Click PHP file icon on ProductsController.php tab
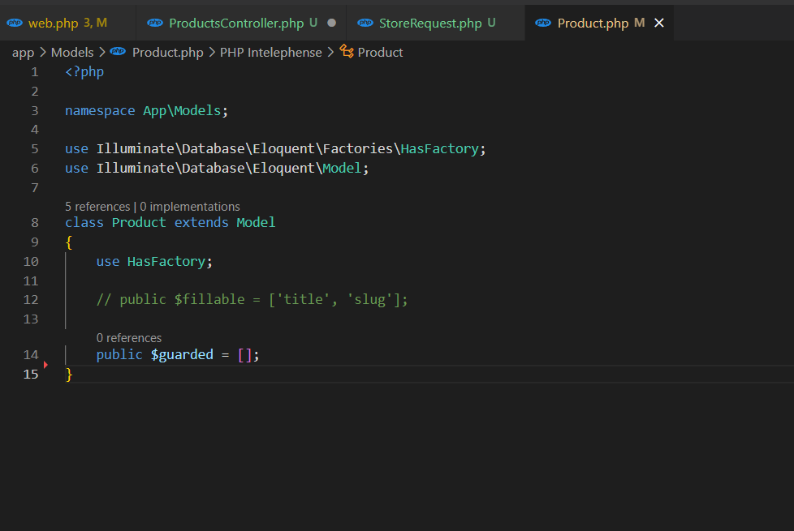 click(155, 23)
